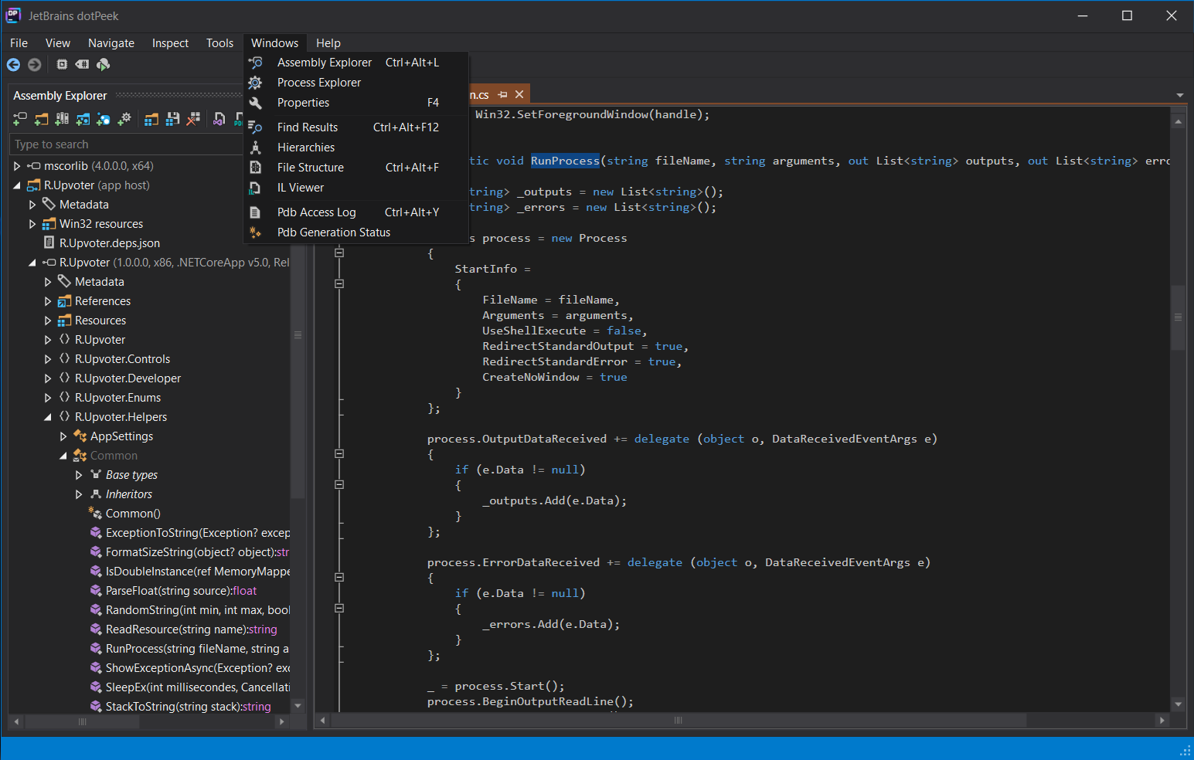Select the ReadResource method item
This screenshot has height=760, width=1194.
[x=191, y=629]
